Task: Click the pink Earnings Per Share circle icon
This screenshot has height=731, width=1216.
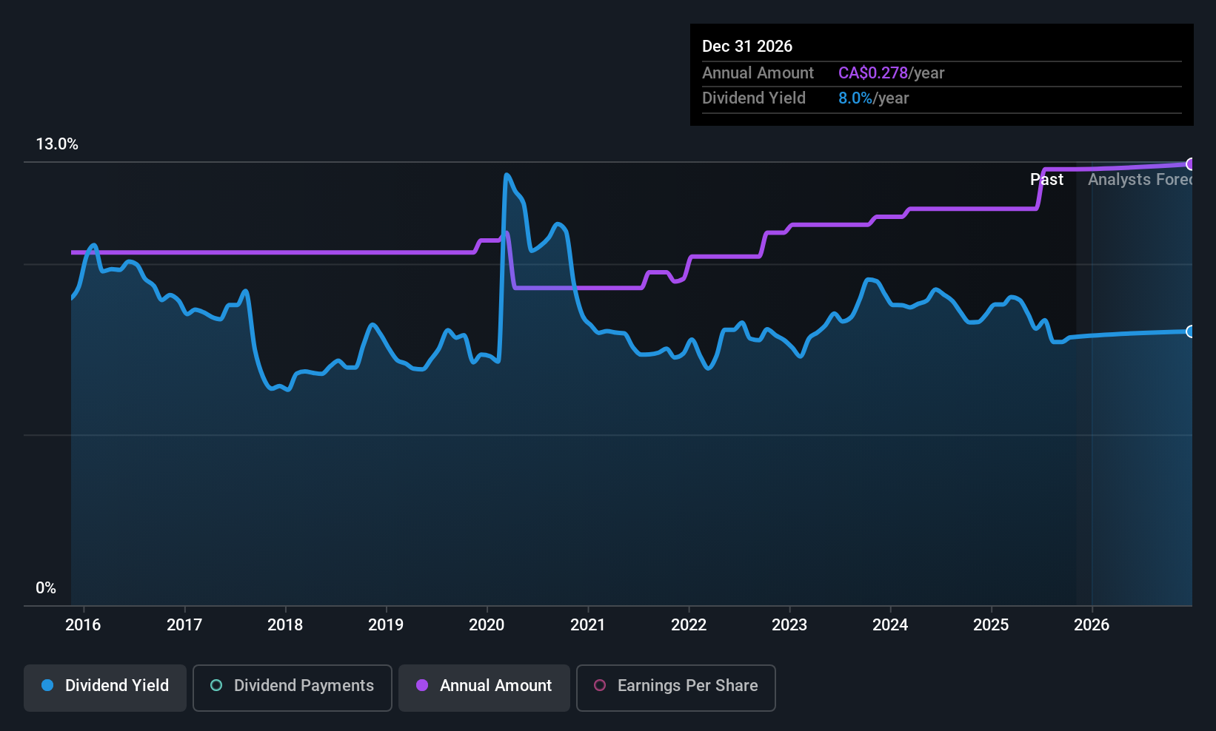Action: (600, 686)
